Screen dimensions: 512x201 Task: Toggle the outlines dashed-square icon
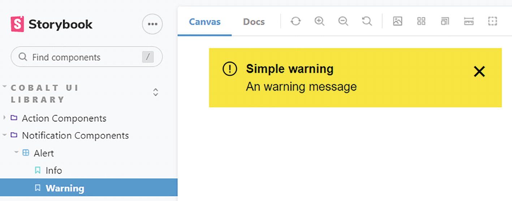click(492, 22)
